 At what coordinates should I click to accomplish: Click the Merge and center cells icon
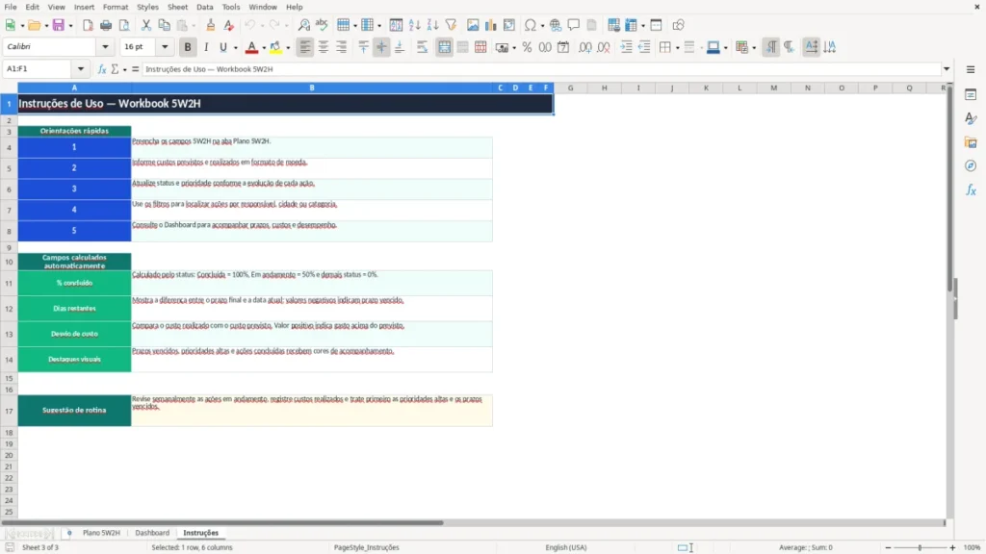tap(444, 47)
